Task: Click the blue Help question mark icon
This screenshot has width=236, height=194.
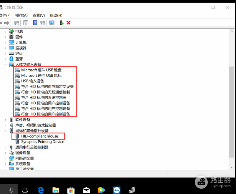Action: 35,23
